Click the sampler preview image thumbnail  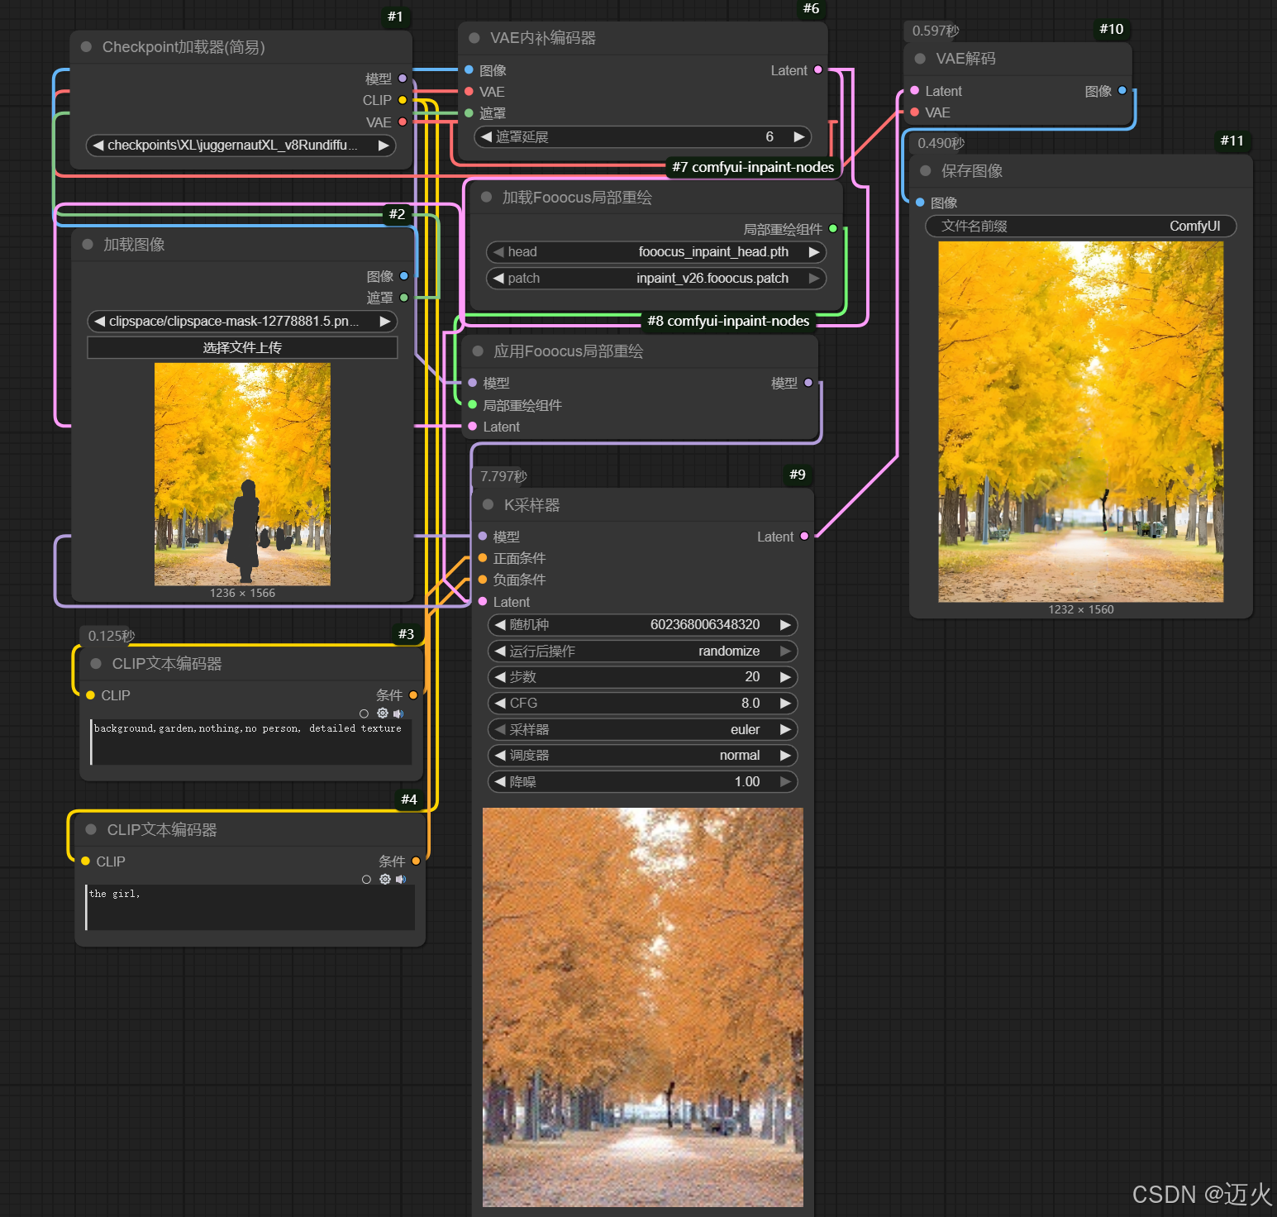coord(642,1005)
